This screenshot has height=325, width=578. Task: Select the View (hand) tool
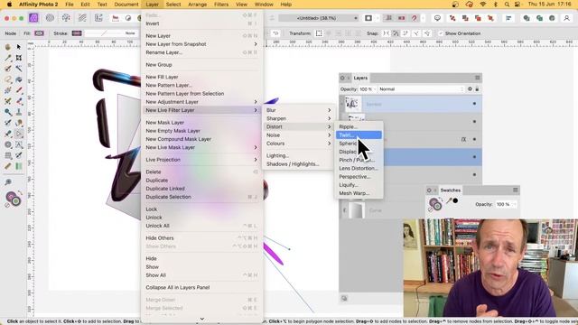coord(8,47)
